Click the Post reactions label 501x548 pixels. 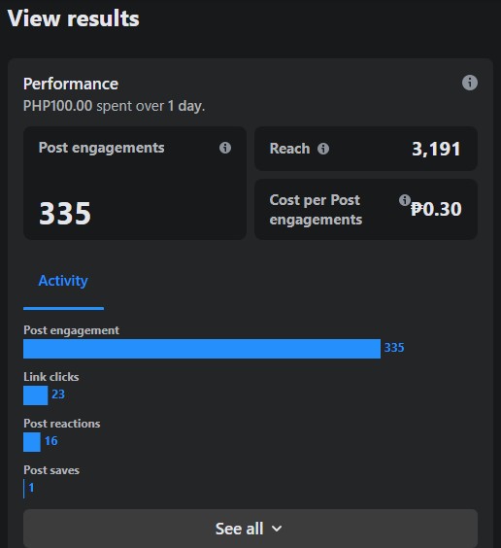pyautogui.click(x=62, y=424)
